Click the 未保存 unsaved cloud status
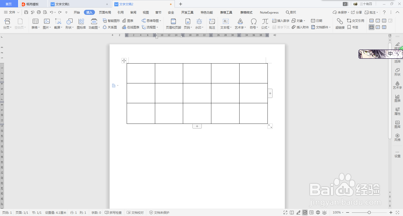This screenshot has width=403, height=216. pyautogui.click(x=341, y=12)
